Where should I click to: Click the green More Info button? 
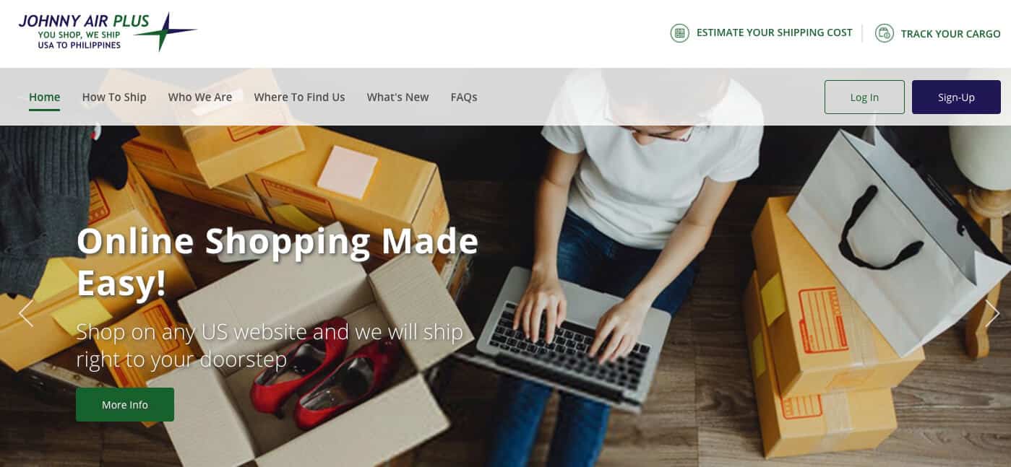point(125,405)
